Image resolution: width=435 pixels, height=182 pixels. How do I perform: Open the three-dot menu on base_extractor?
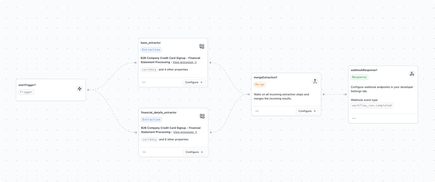[x=144, y=82]
